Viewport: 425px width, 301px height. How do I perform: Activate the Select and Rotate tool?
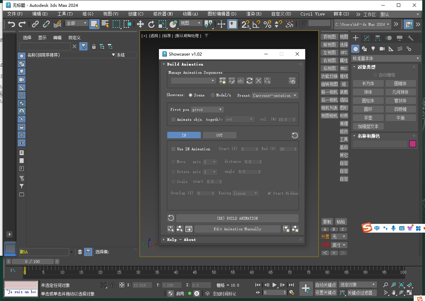[151, 24]
